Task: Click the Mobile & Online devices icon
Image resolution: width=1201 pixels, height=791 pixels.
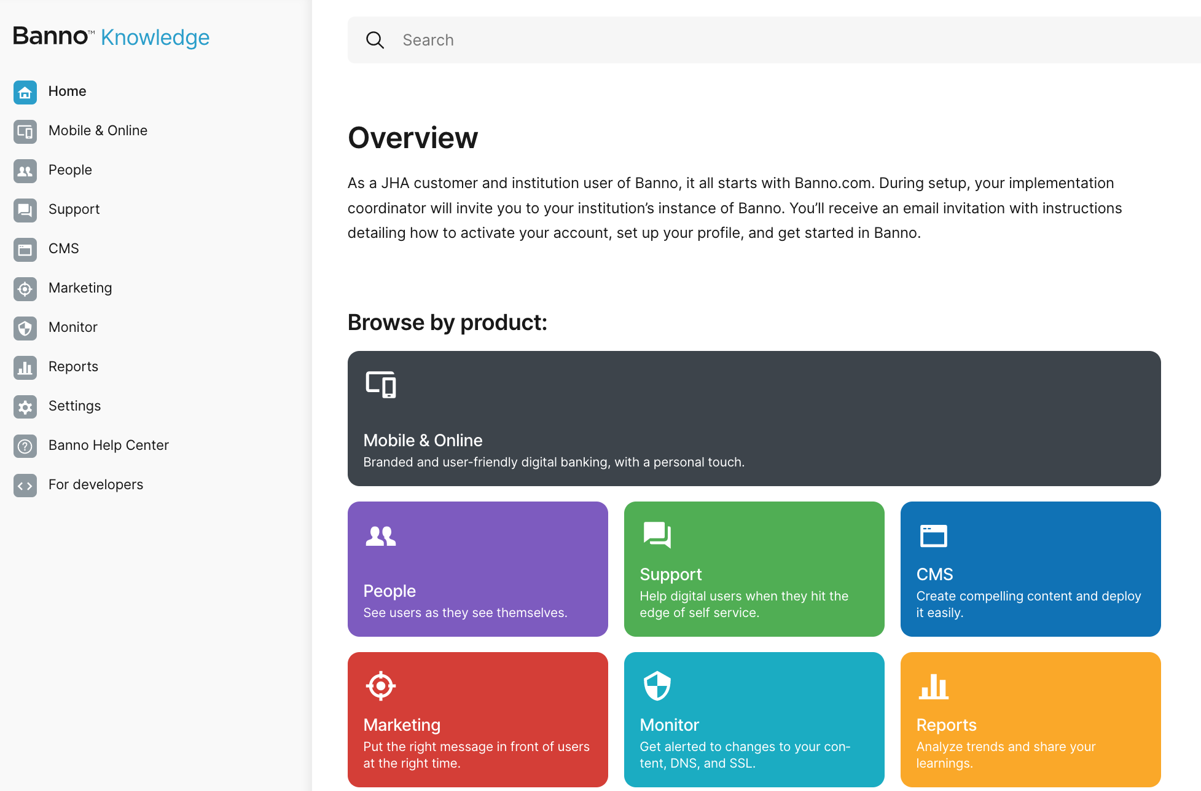Action: pyautogui.click(x=25, y=132)
